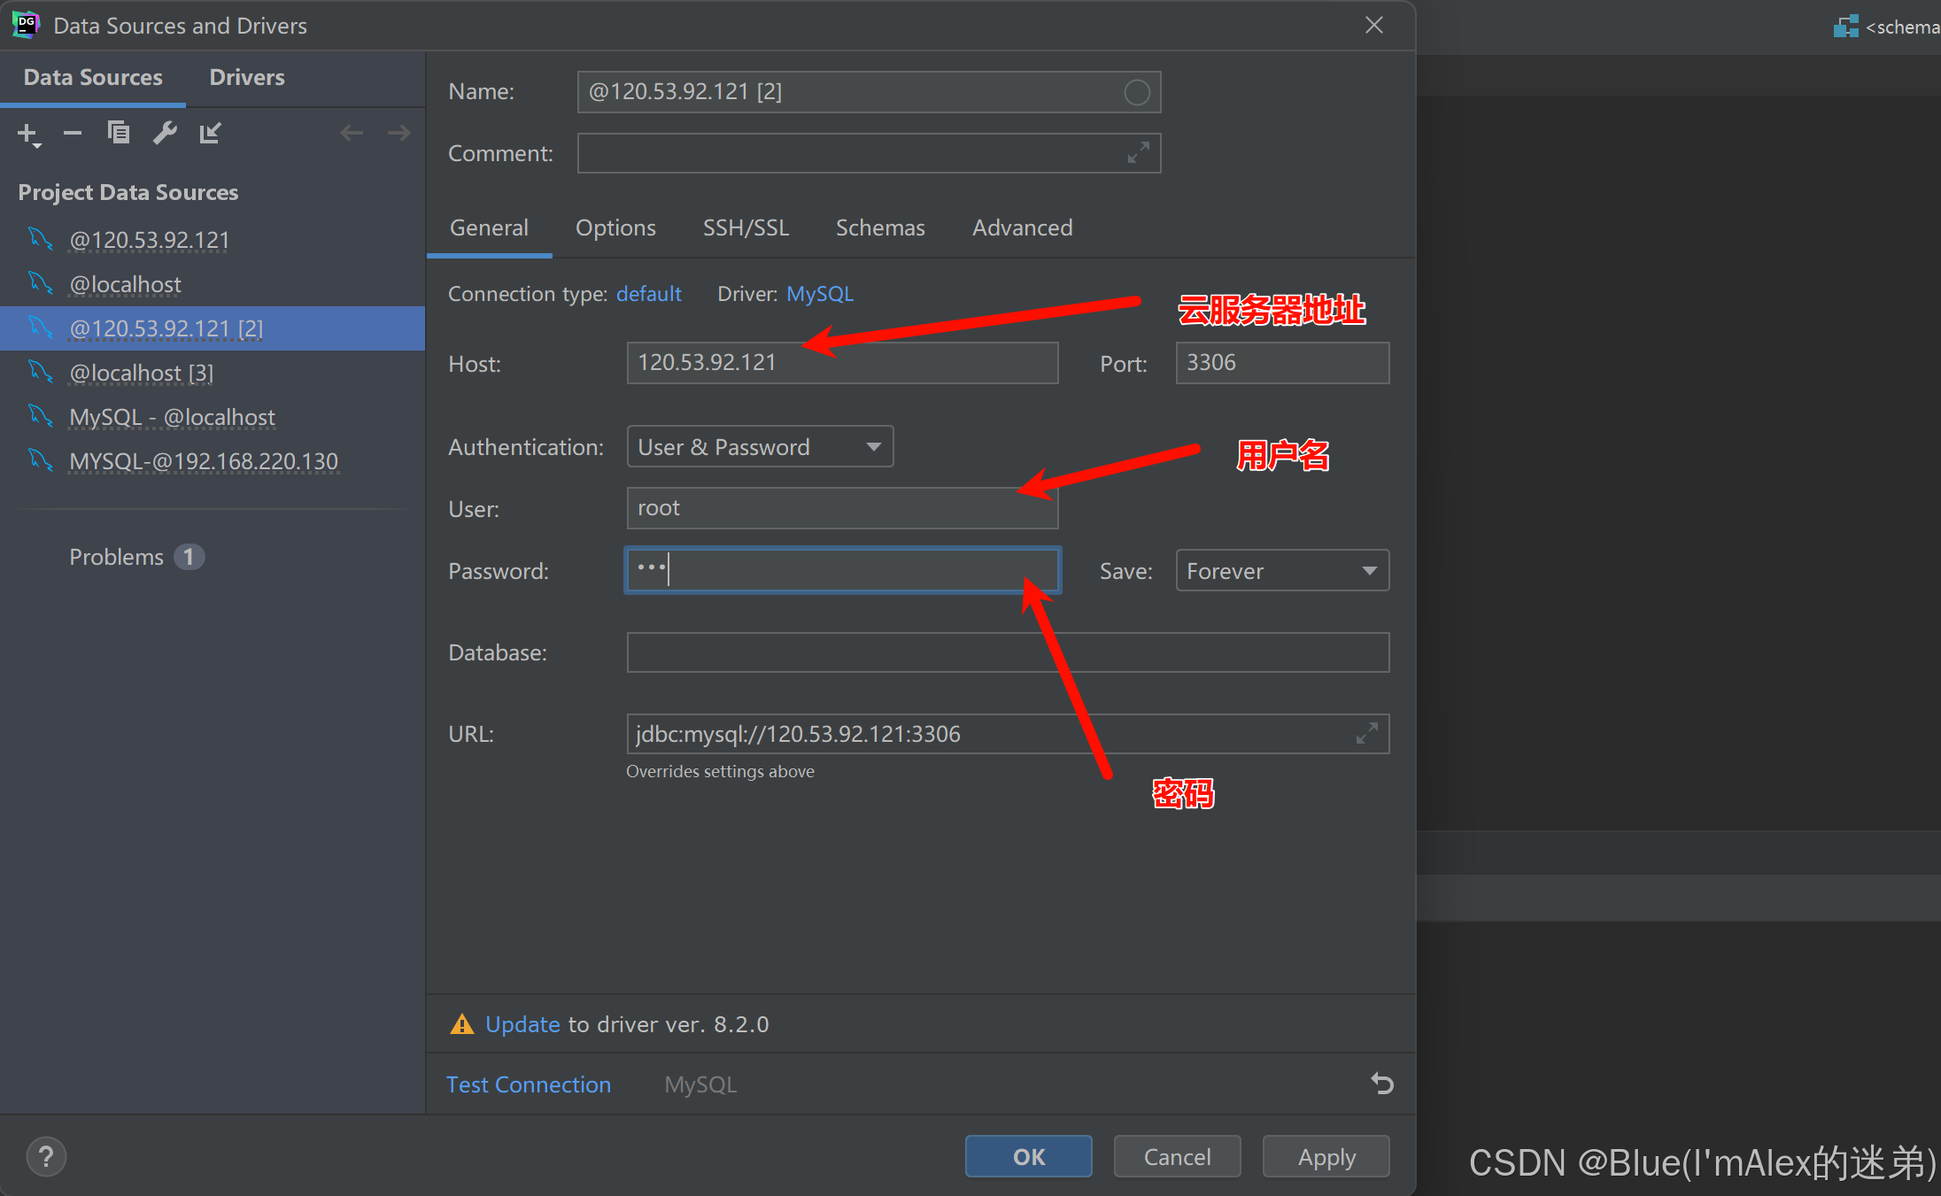Close the Data Sources and Drivers dialog

click(1374, 25)
